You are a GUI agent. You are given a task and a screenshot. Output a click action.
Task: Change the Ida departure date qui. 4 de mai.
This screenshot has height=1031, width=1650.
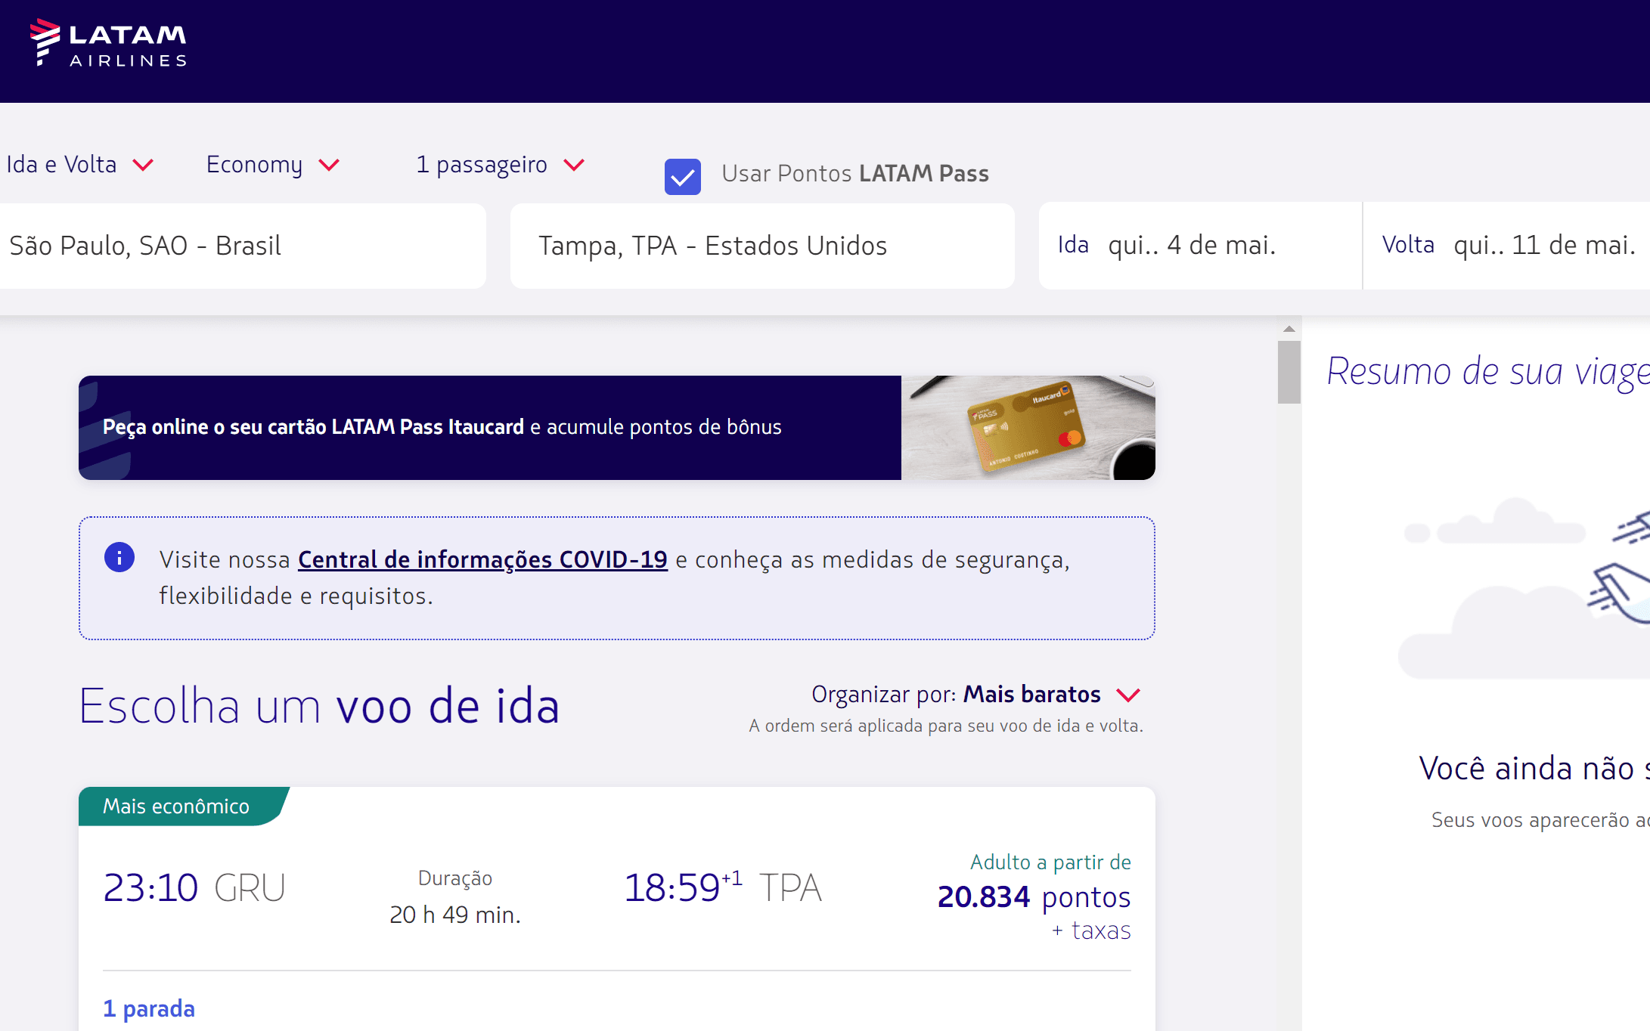point(1200,245)
